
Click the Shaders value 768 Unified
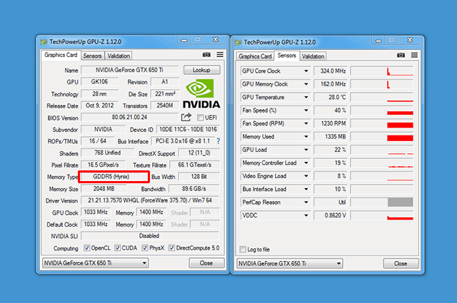coord(107,153)
